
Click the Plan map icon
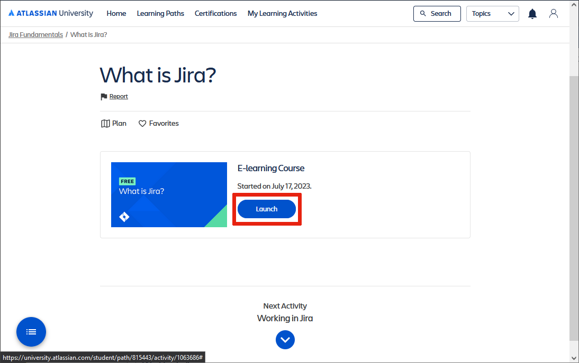click(105, 124)
